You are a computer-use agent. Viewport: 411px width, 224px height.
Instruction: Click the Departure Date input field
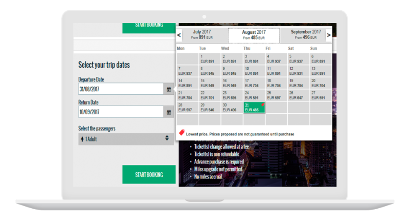coord(120,89)
